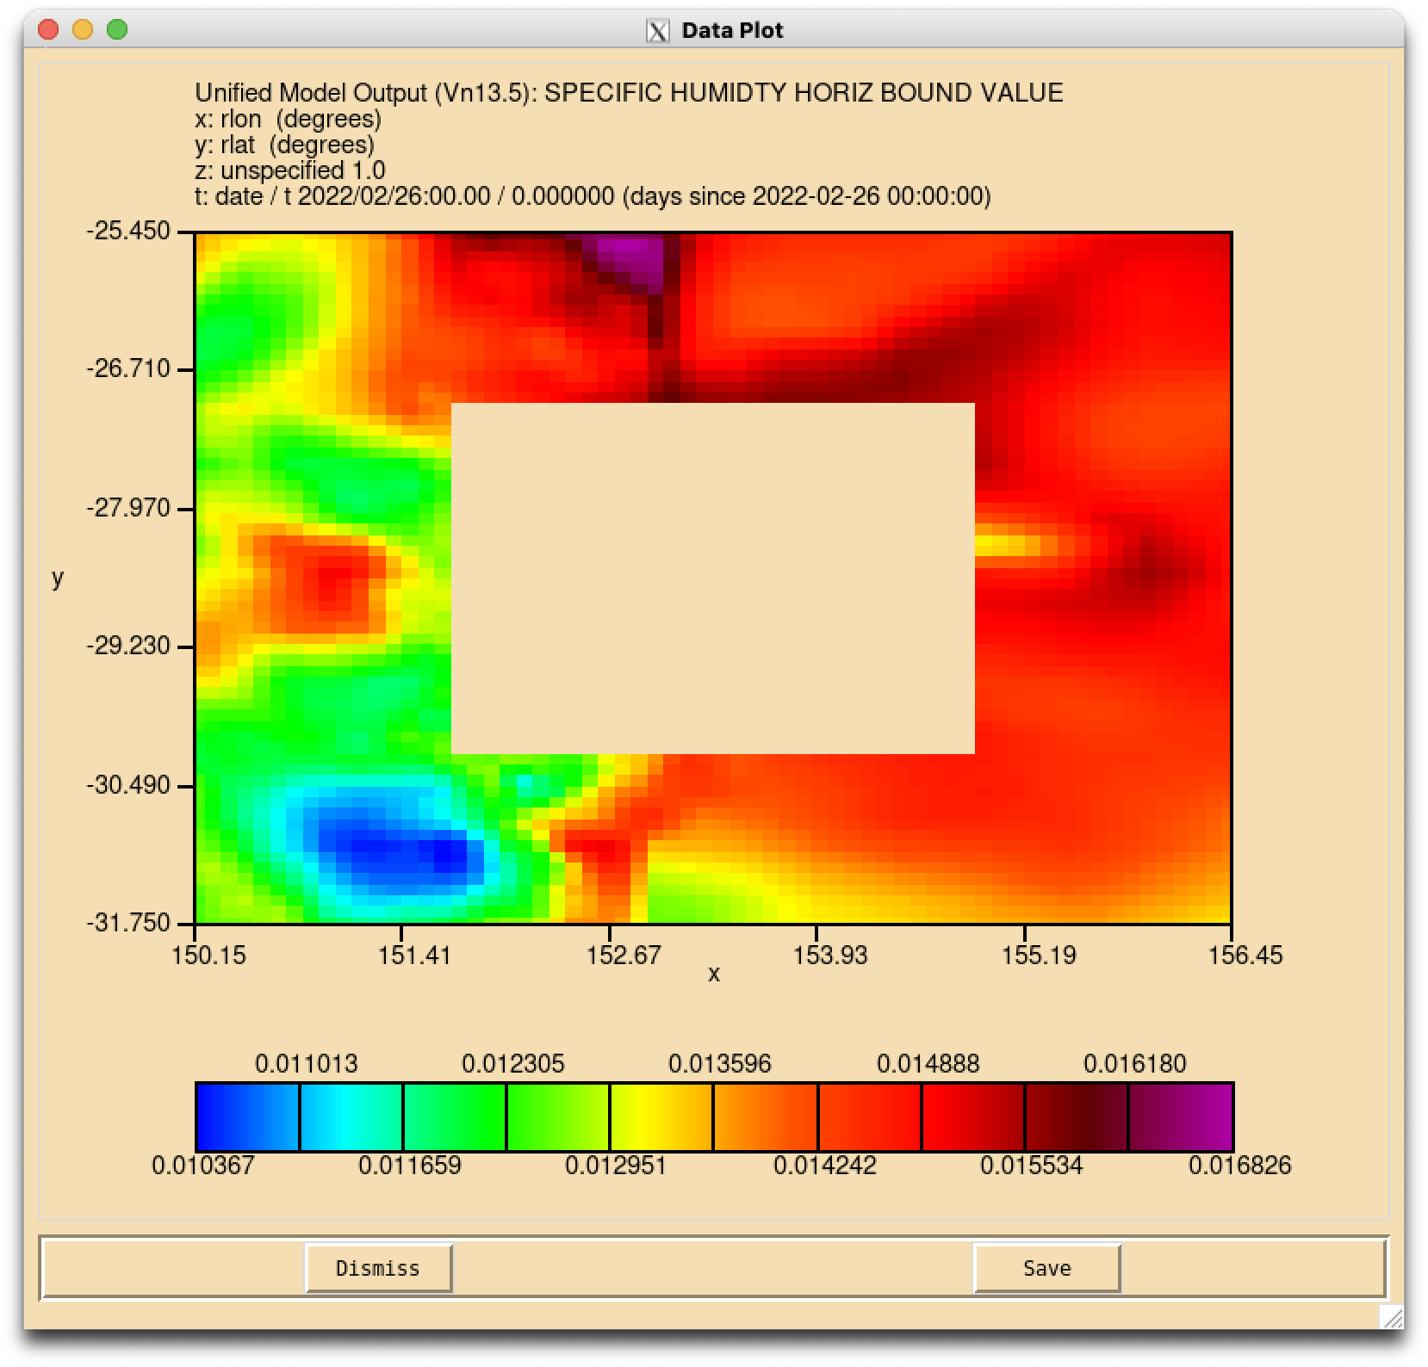Click colorbar label 0.014888
The image size is (1428, 1367).
[x=928, y=1064]
